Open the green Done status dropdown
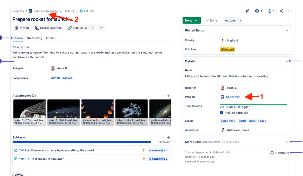 192,20
